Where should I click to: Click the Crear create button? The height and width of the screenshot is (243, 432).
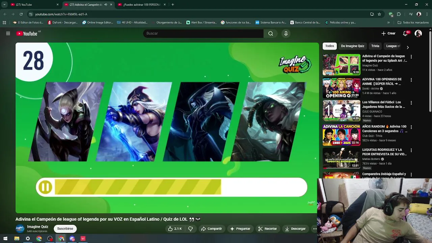click(x=388, y=33)
